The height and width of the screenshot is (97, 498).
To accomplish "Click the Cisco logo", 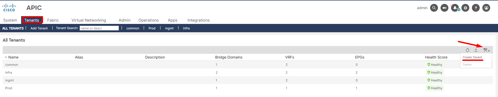I will [9, 8].
